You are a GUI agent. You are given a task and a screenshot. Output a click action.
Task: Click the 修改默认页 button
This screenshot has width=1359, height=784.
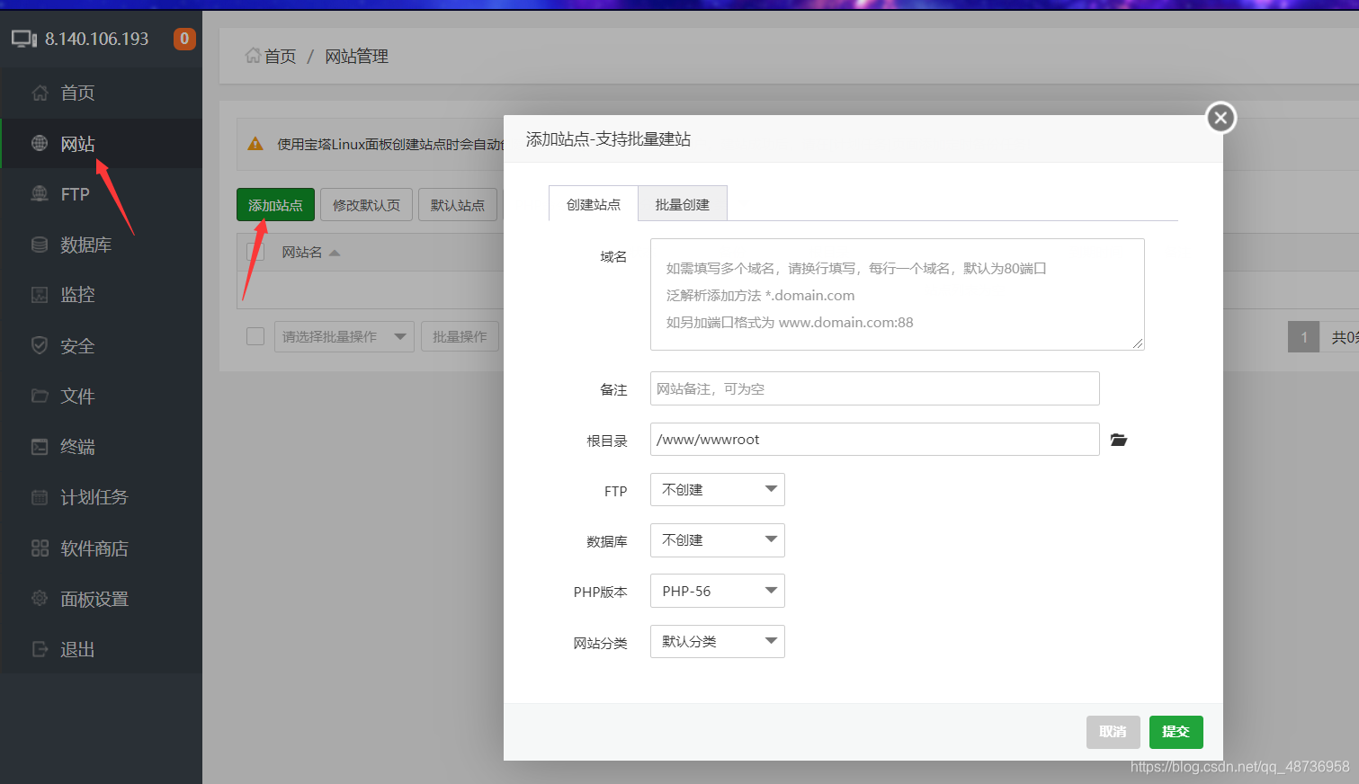[366, 205]
